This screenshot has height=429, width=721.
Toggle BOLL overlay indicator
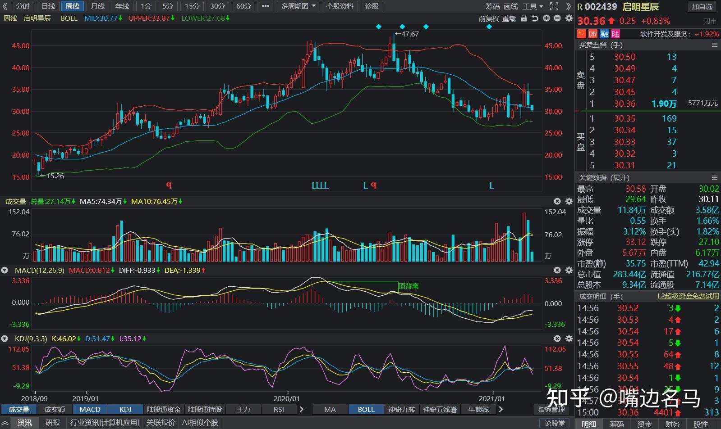click(x=366, y=409)
